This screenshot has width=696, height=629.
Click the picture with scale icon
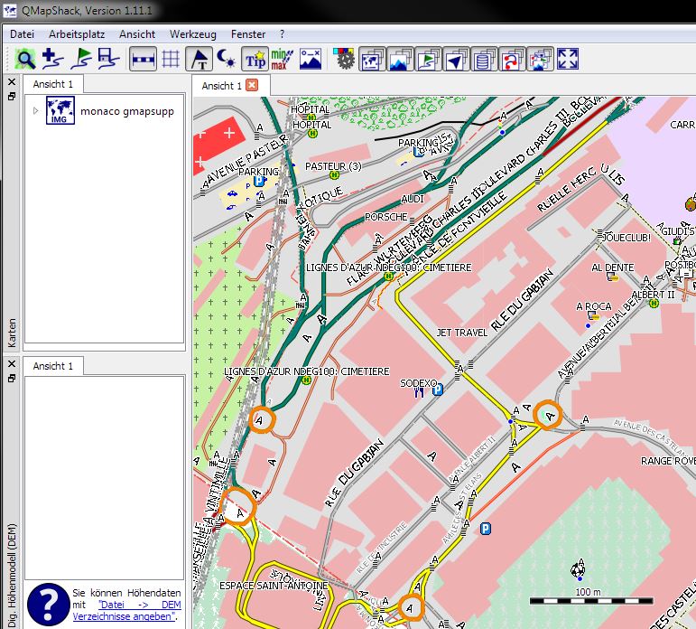311,59
